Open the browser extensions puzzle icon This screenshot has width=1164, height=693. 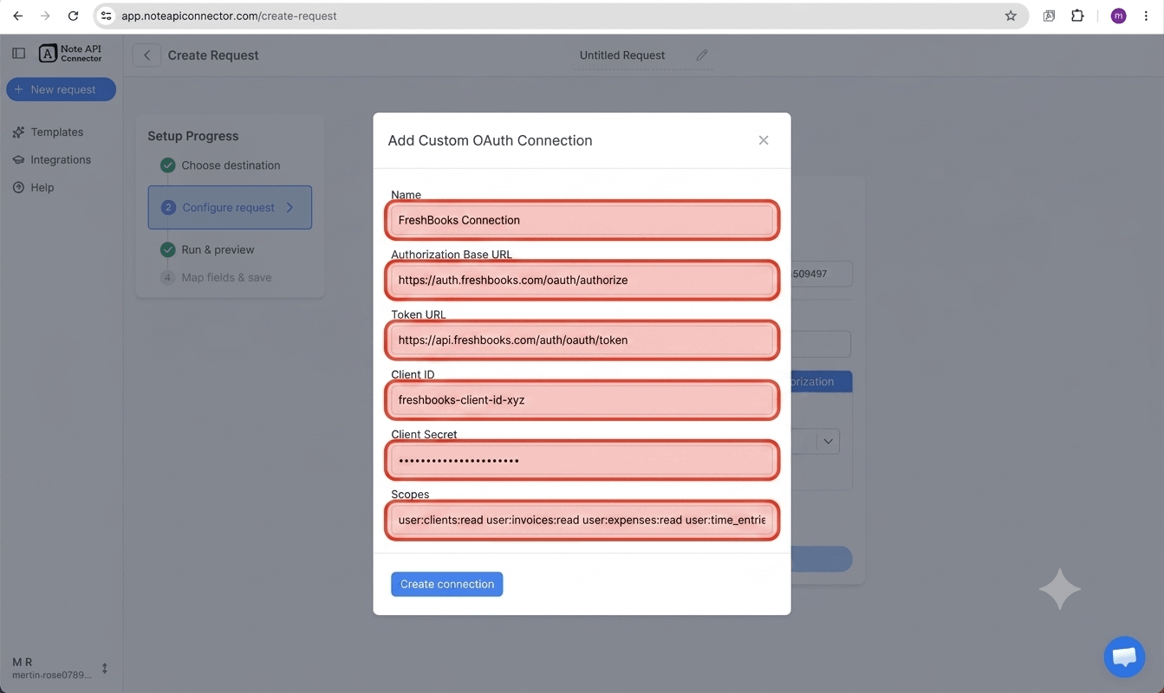pos(1077,16)
